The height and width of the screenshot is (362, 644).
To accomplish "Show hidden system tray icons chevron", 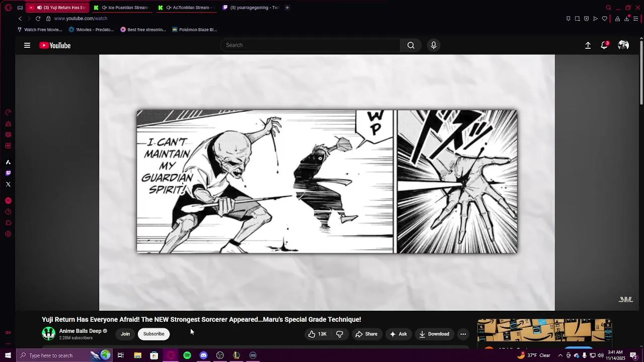I will click(560, 355).
